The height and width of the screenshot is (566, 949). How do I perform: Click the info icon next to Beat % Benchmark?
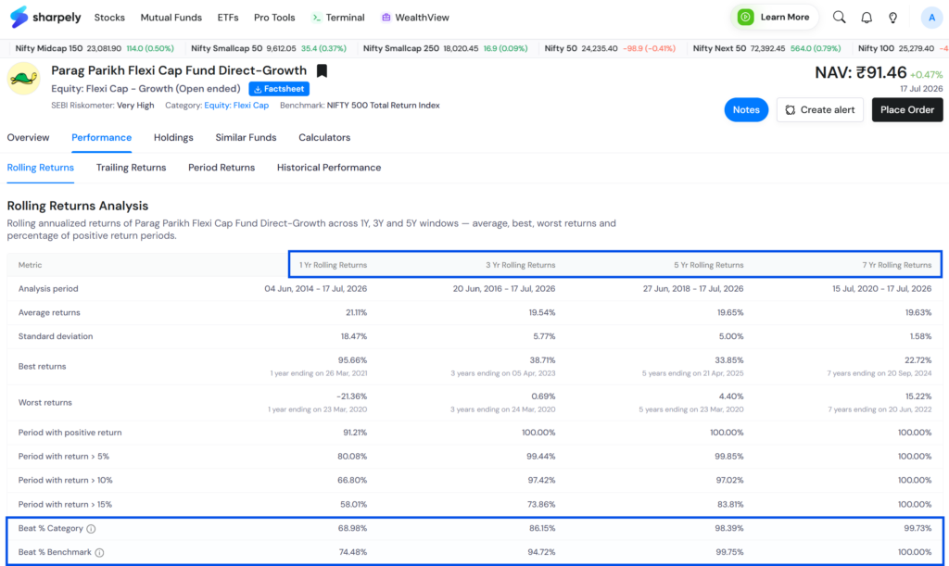point(99,552)
